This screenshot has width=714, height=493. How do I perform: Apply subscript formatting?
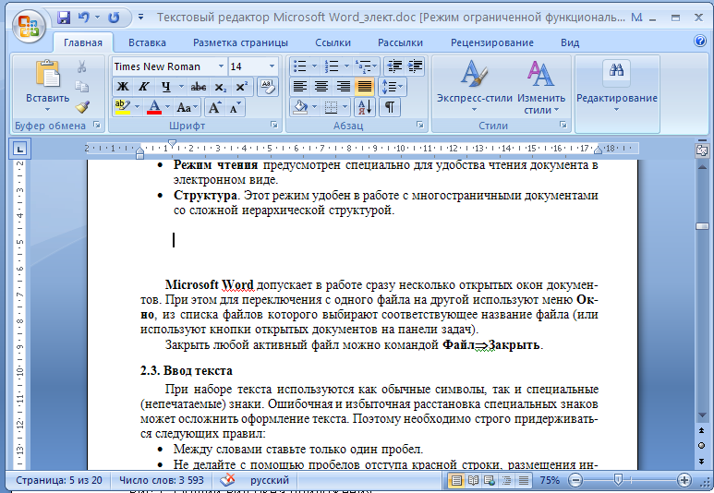tap(221, 87)
